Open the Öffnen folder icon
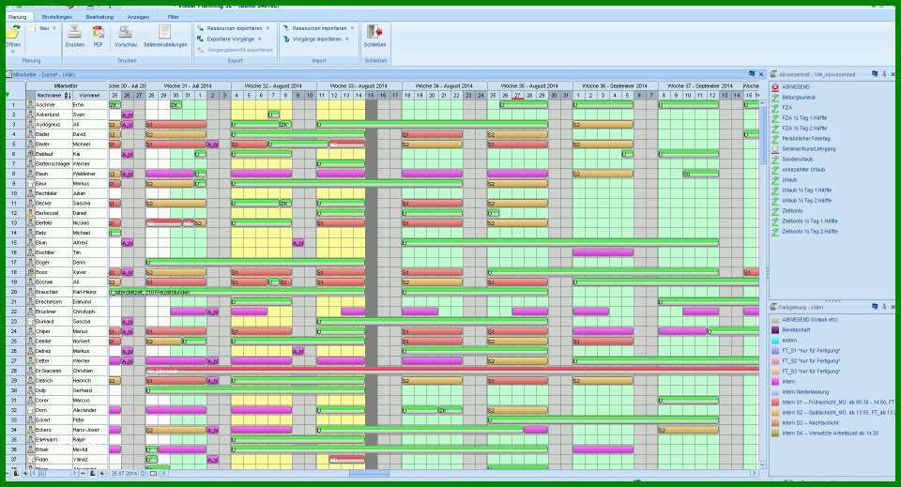 pyautogui.click(x=12, y=32)
